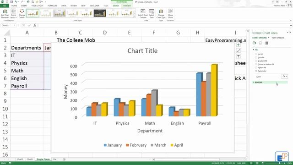Expand chart styles gallery more arrow
This screenshot has width=293, height=165.
(x=135, y=16)
